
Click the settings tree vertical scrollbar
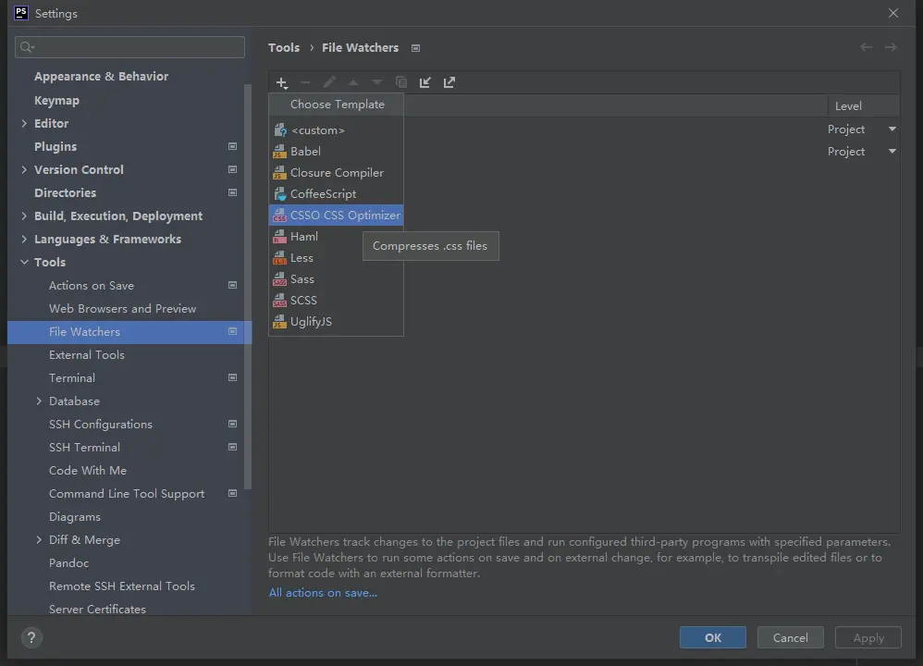click(x=248, y=287)
